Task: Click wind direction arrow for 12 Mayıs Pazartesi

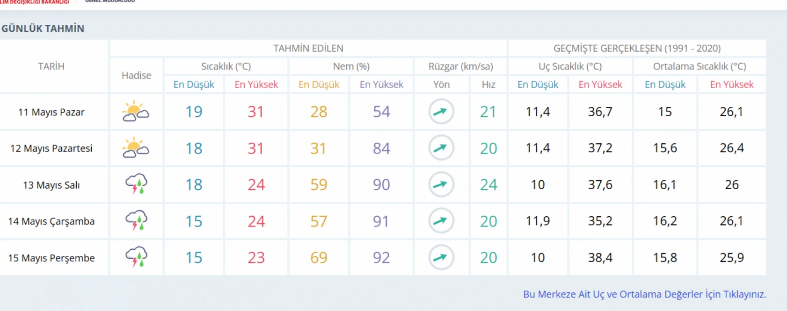Action: point(441,148)
